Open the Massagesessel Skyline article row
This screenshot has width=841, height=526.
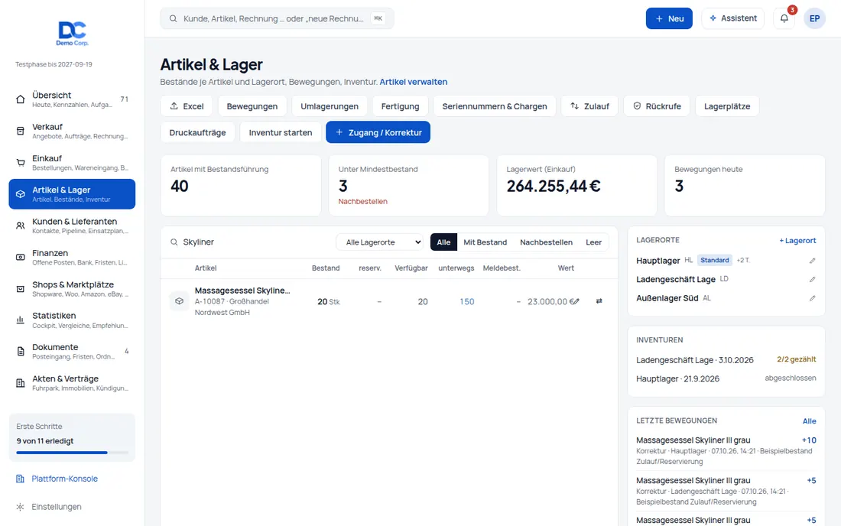click(x=389, y=301)
